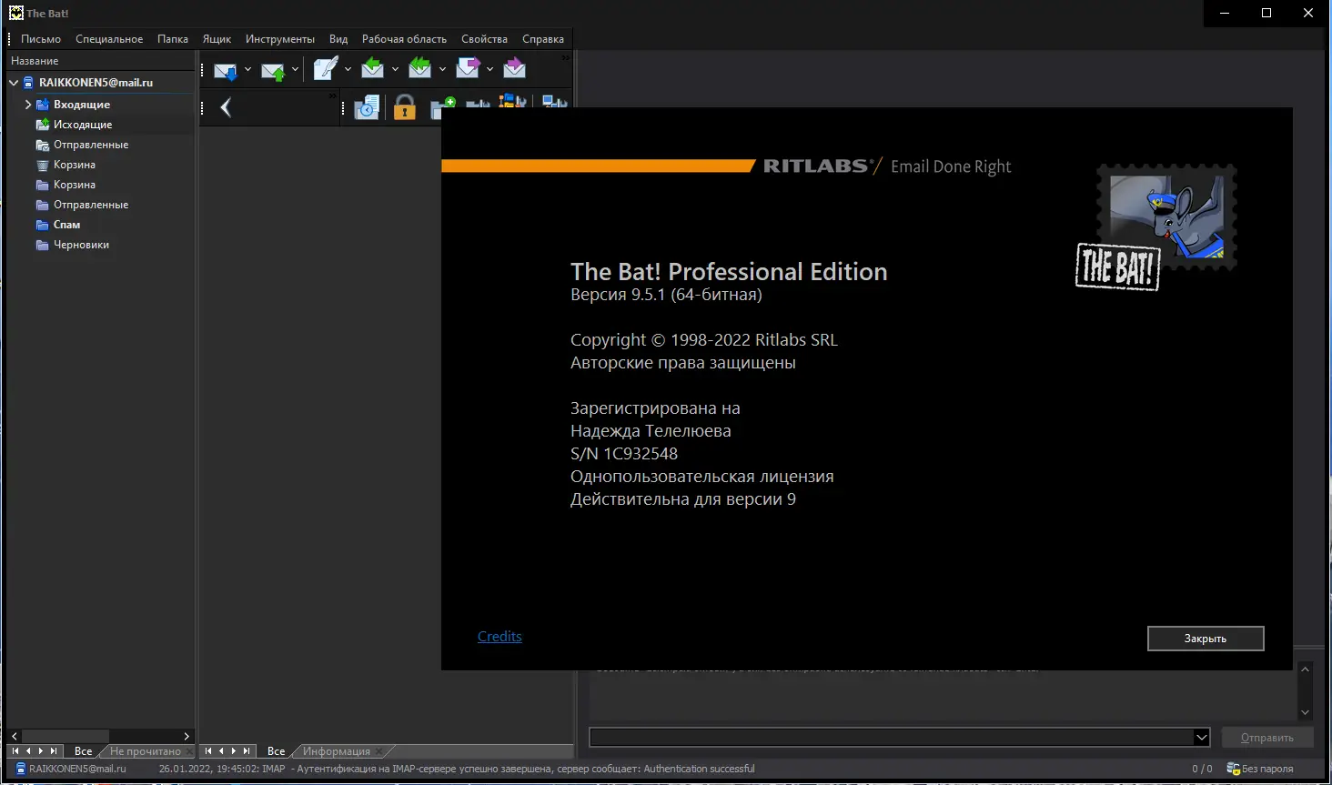Select the Спам folder
This screenshot has height=785, width=1332.
pos(65,224)
